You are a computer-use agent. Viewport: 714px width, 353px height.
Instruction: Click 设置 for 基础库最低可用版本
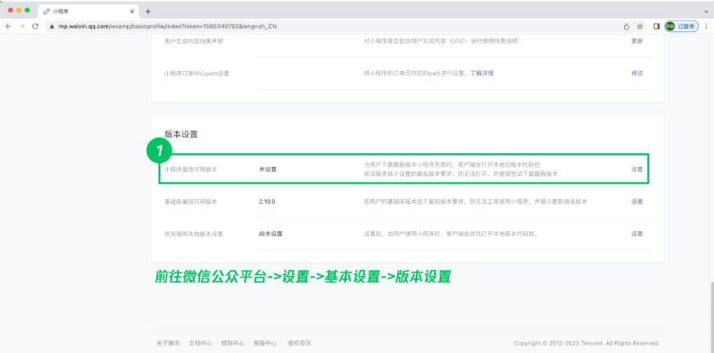(x=637, y=201)
